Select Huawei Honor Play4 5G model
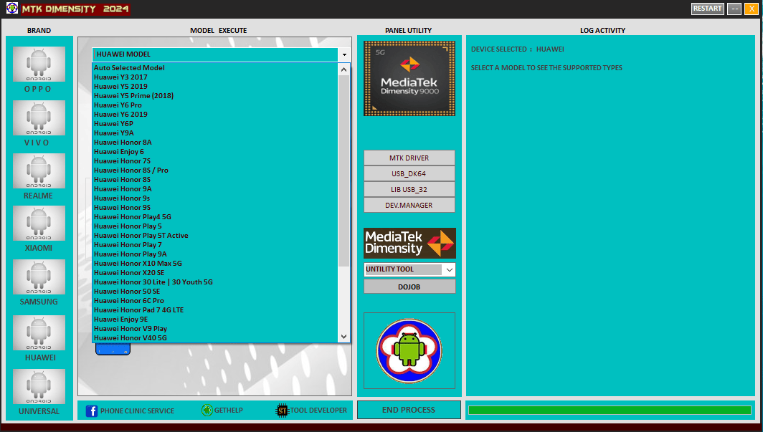 (x=214, y=217)
